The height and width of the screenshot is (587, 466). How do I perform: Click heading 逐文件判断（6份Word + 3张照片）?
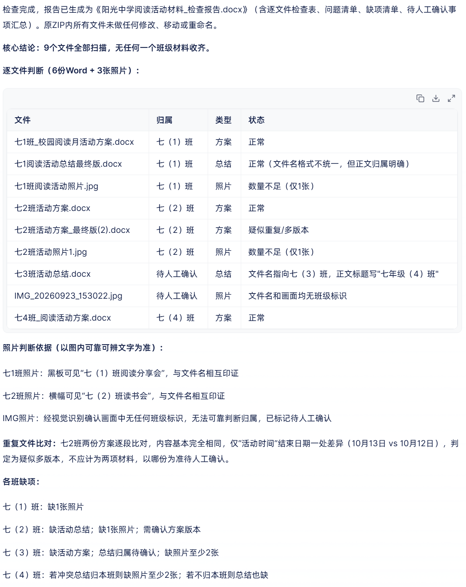[71, 71]
